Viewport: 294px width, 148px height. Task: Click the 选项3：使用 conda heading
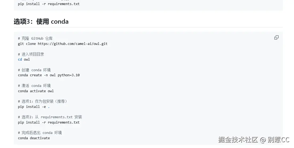(41, 22)
